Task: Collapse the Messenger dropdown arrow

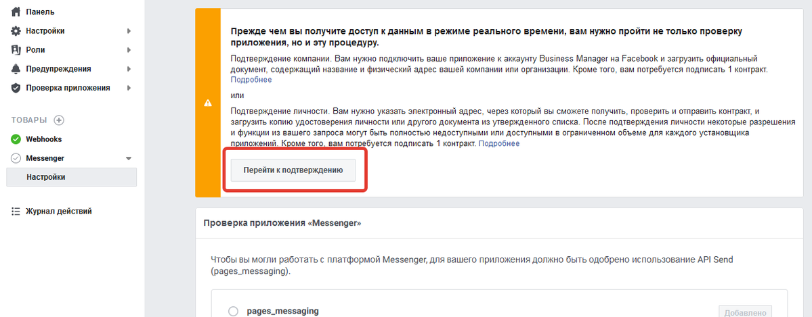Action: (129, 158)
